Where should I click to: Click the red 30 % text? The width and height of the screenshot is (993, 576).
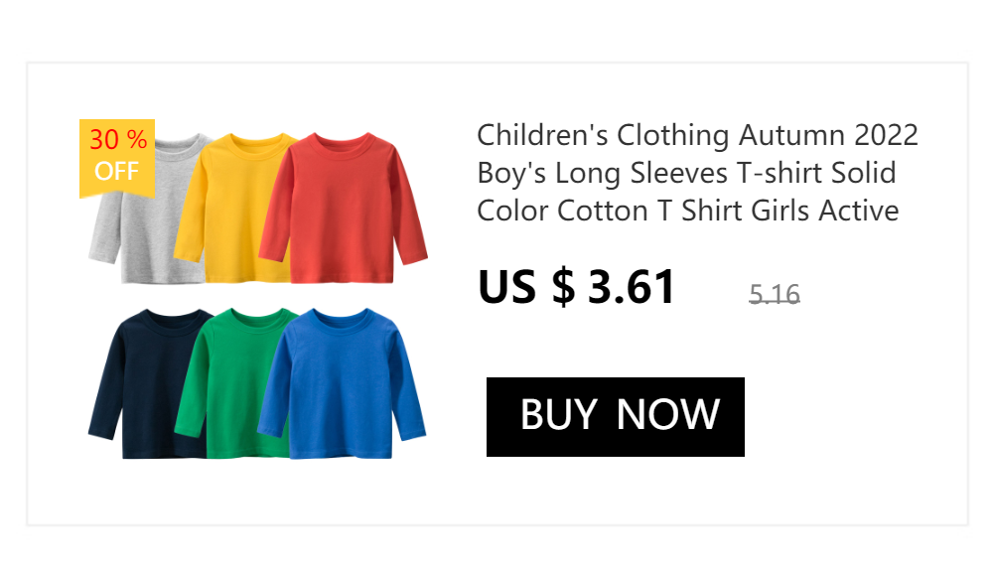coord(118,139)
